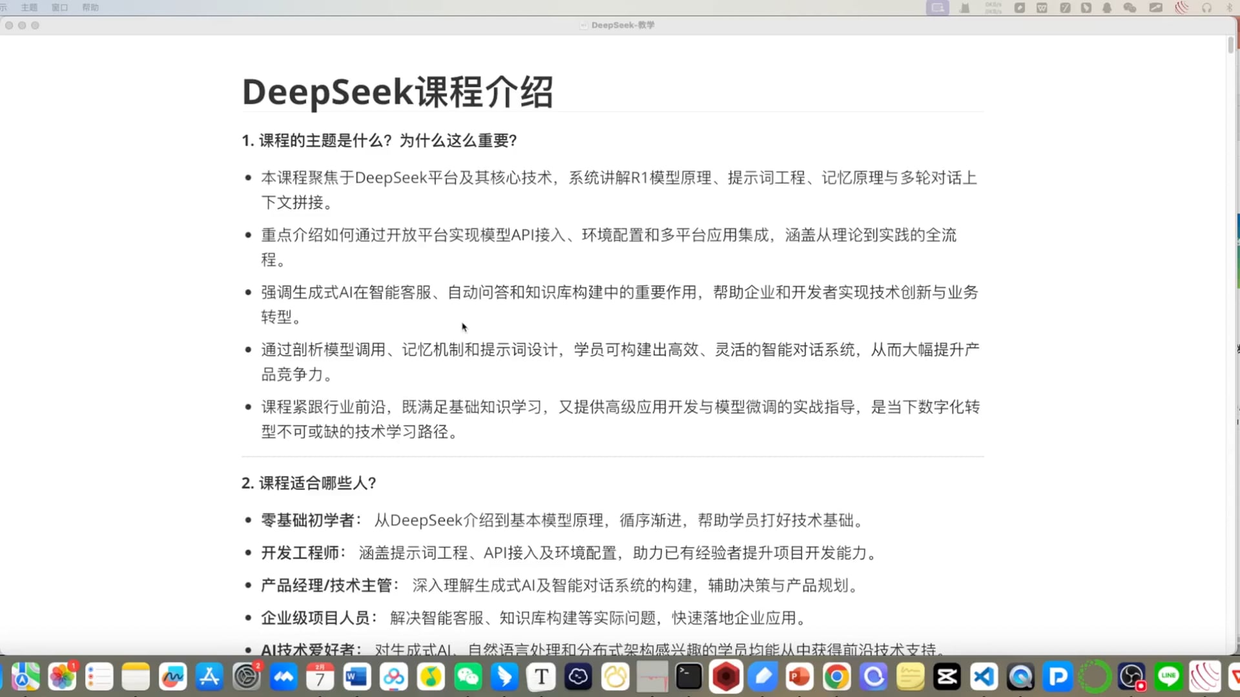Open LINE from the Dock
The height and width of the screenshot is (697, 1240).
coord(1168,678)
